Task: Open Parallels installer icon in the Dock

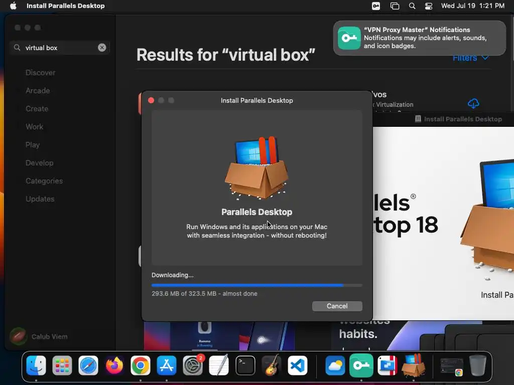Action: click(414, 365)
